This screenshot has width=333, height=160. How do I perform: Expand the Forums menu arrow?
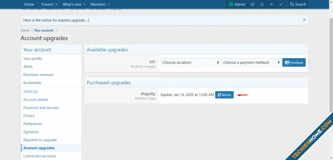click(x=56, y=4)
